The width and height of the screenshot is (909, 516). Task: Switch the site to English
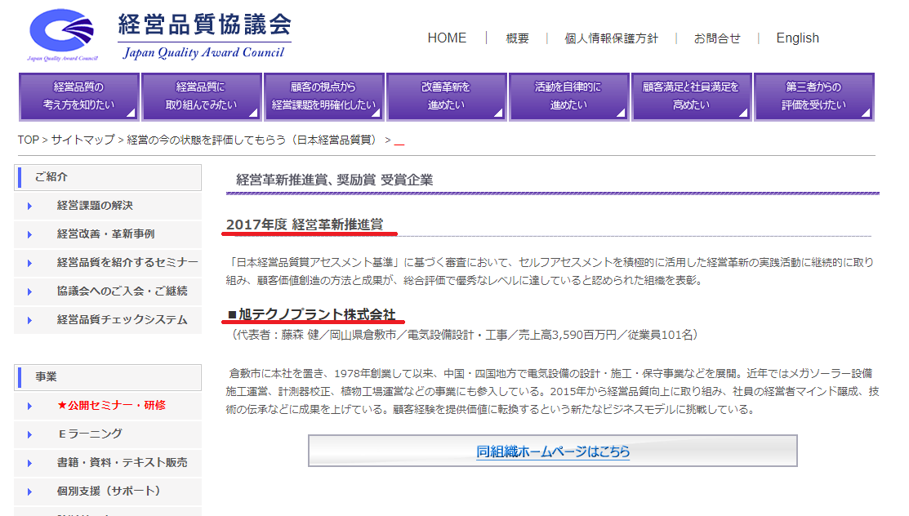point(797,38)
